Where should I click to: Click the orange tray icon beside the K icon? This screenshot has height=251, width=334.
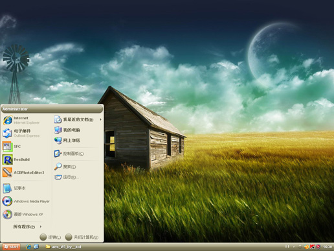[306, 246]
